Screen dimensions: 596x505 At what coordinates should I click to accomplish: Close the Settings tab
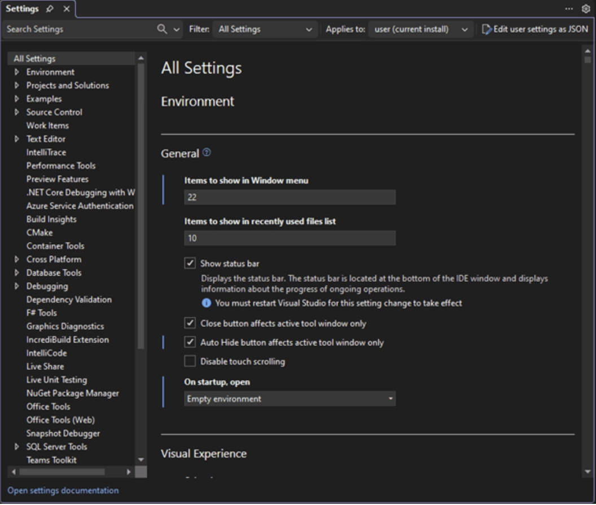tap(66, 9)
